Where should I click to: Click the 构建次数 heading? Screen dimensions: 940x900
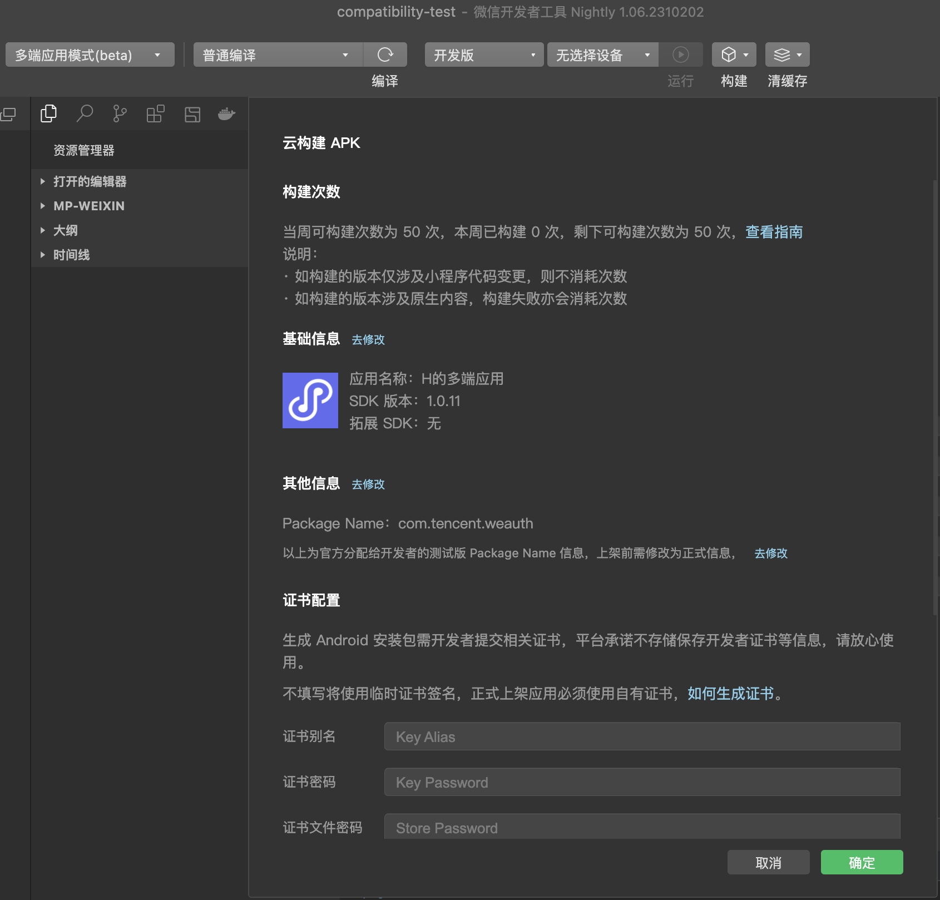(x=311, y=192)
